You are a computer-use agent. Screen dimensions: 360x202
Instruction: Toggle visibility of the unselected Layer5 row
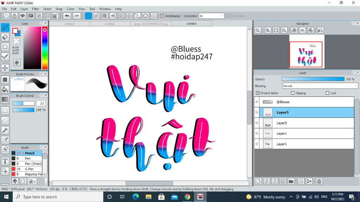point(257,123)
